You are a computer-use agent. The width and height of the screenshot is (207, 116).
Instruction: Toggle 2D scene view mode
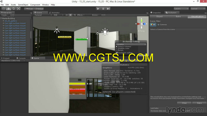point(66,15)
